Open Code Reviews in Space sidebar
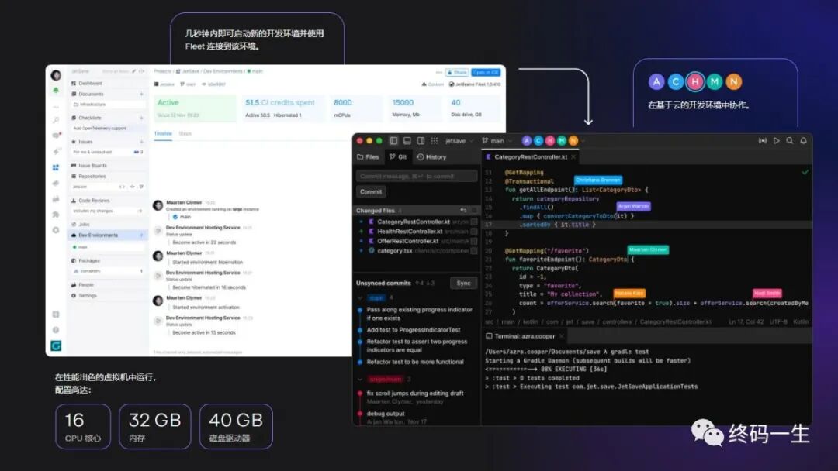 (x=94, y=201)
